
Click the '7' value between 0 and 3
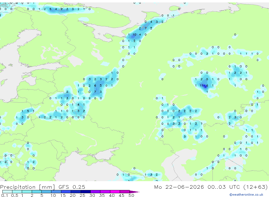click(x=95, y=92)
